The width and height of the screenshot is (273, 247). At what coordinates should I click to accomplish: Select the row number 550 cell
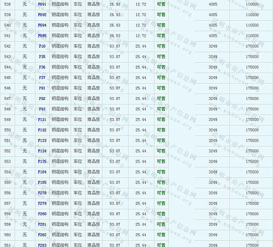tap(7, 130)
